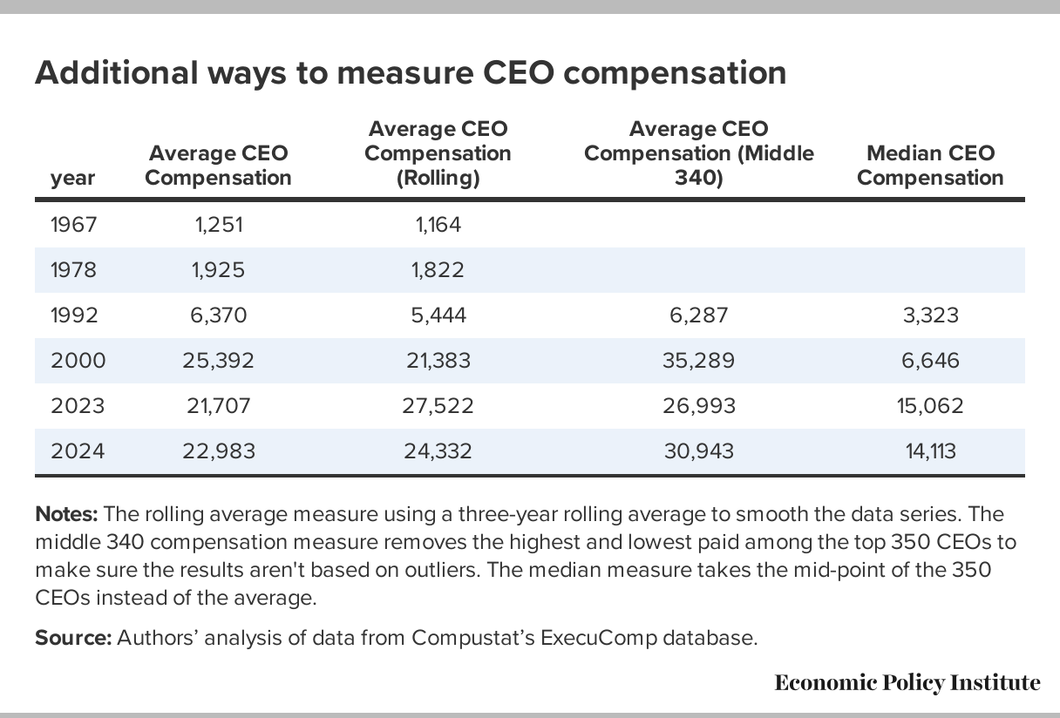1060x718 pixels.
Task: Click the "Average CEO Compensation" column header
Action: [218, 166]
